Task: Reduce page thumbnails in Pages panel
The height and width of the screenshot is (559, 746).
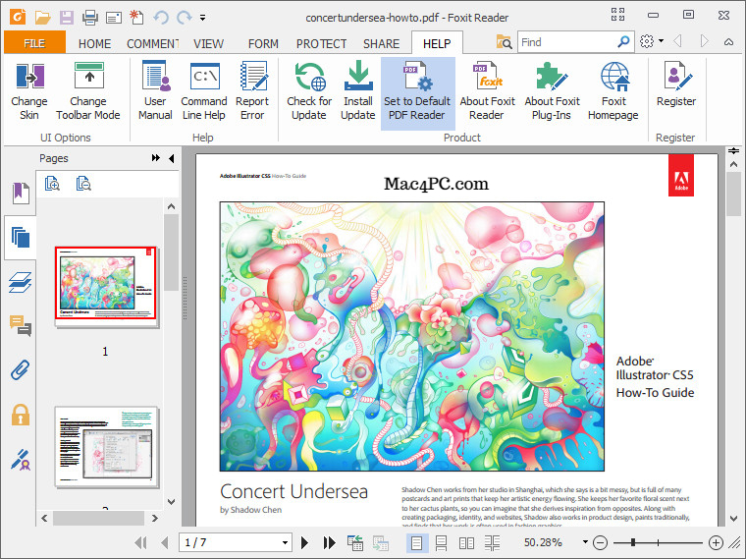Action: pos(83,184)
